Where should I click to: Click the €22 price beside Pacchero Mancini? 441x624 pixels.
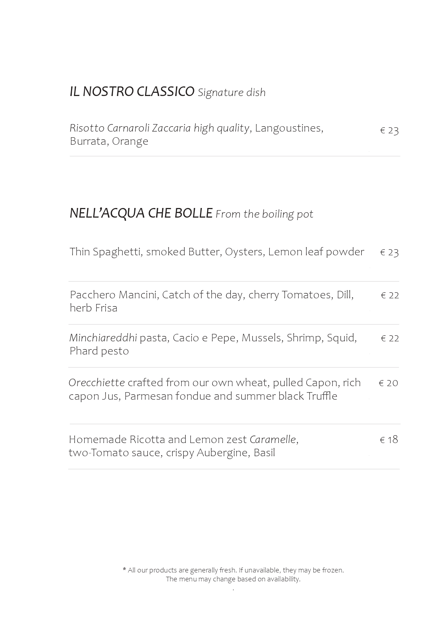click(x=390, y=295)
